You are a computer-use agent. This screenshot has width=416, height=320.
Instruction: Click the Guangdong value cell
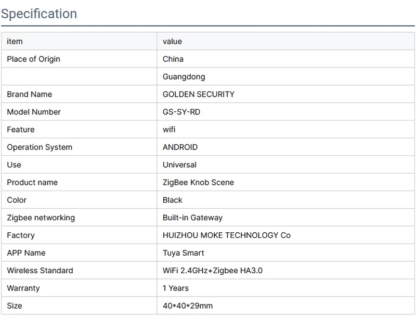[x=184, y=77]
